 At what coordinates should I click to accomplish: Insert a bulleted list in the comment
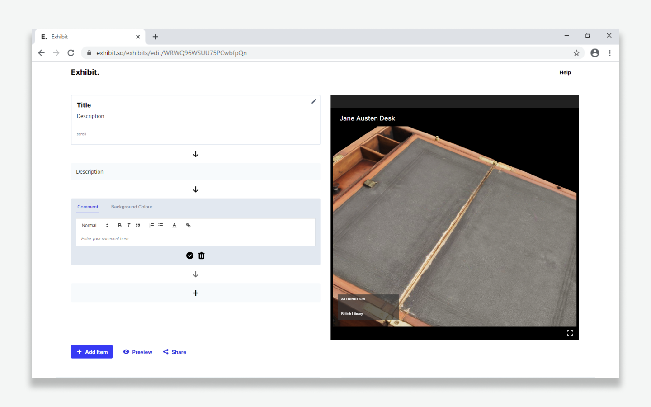[160, 225]
